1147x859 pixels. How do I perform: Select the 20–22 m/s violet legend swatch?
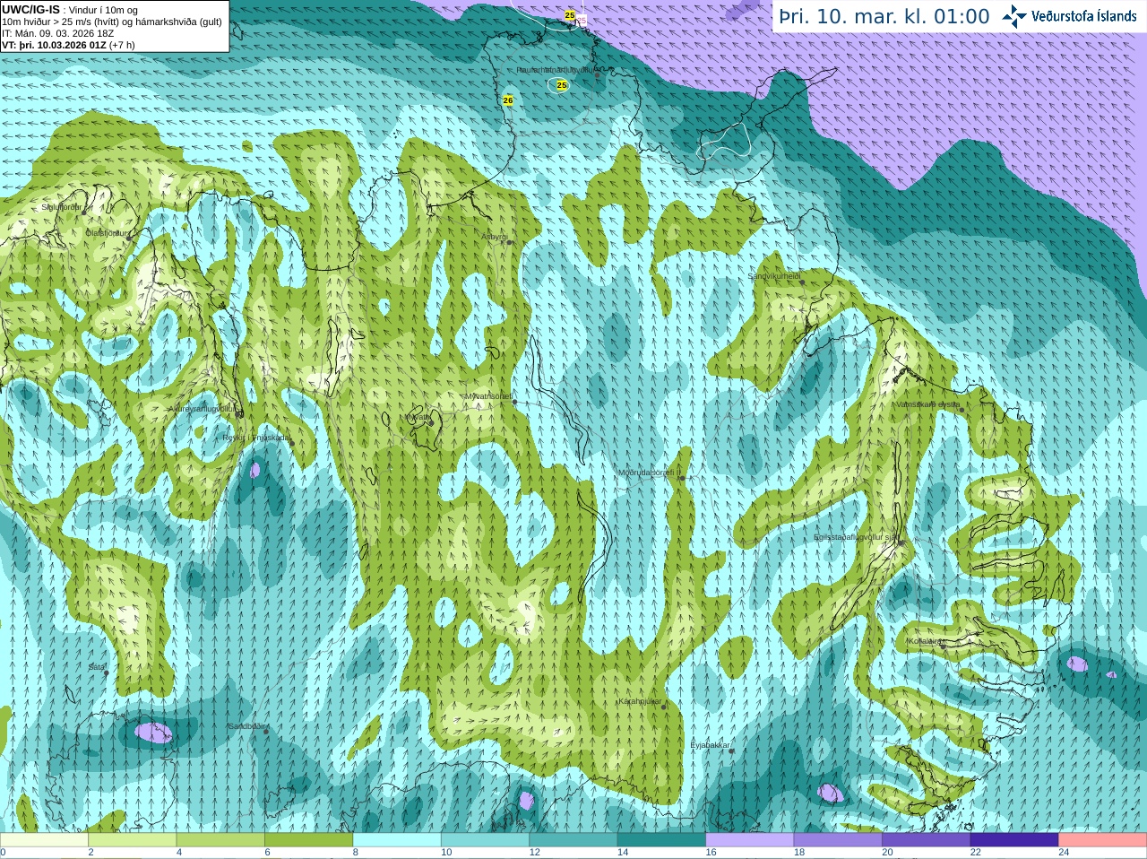click(927, 840)
